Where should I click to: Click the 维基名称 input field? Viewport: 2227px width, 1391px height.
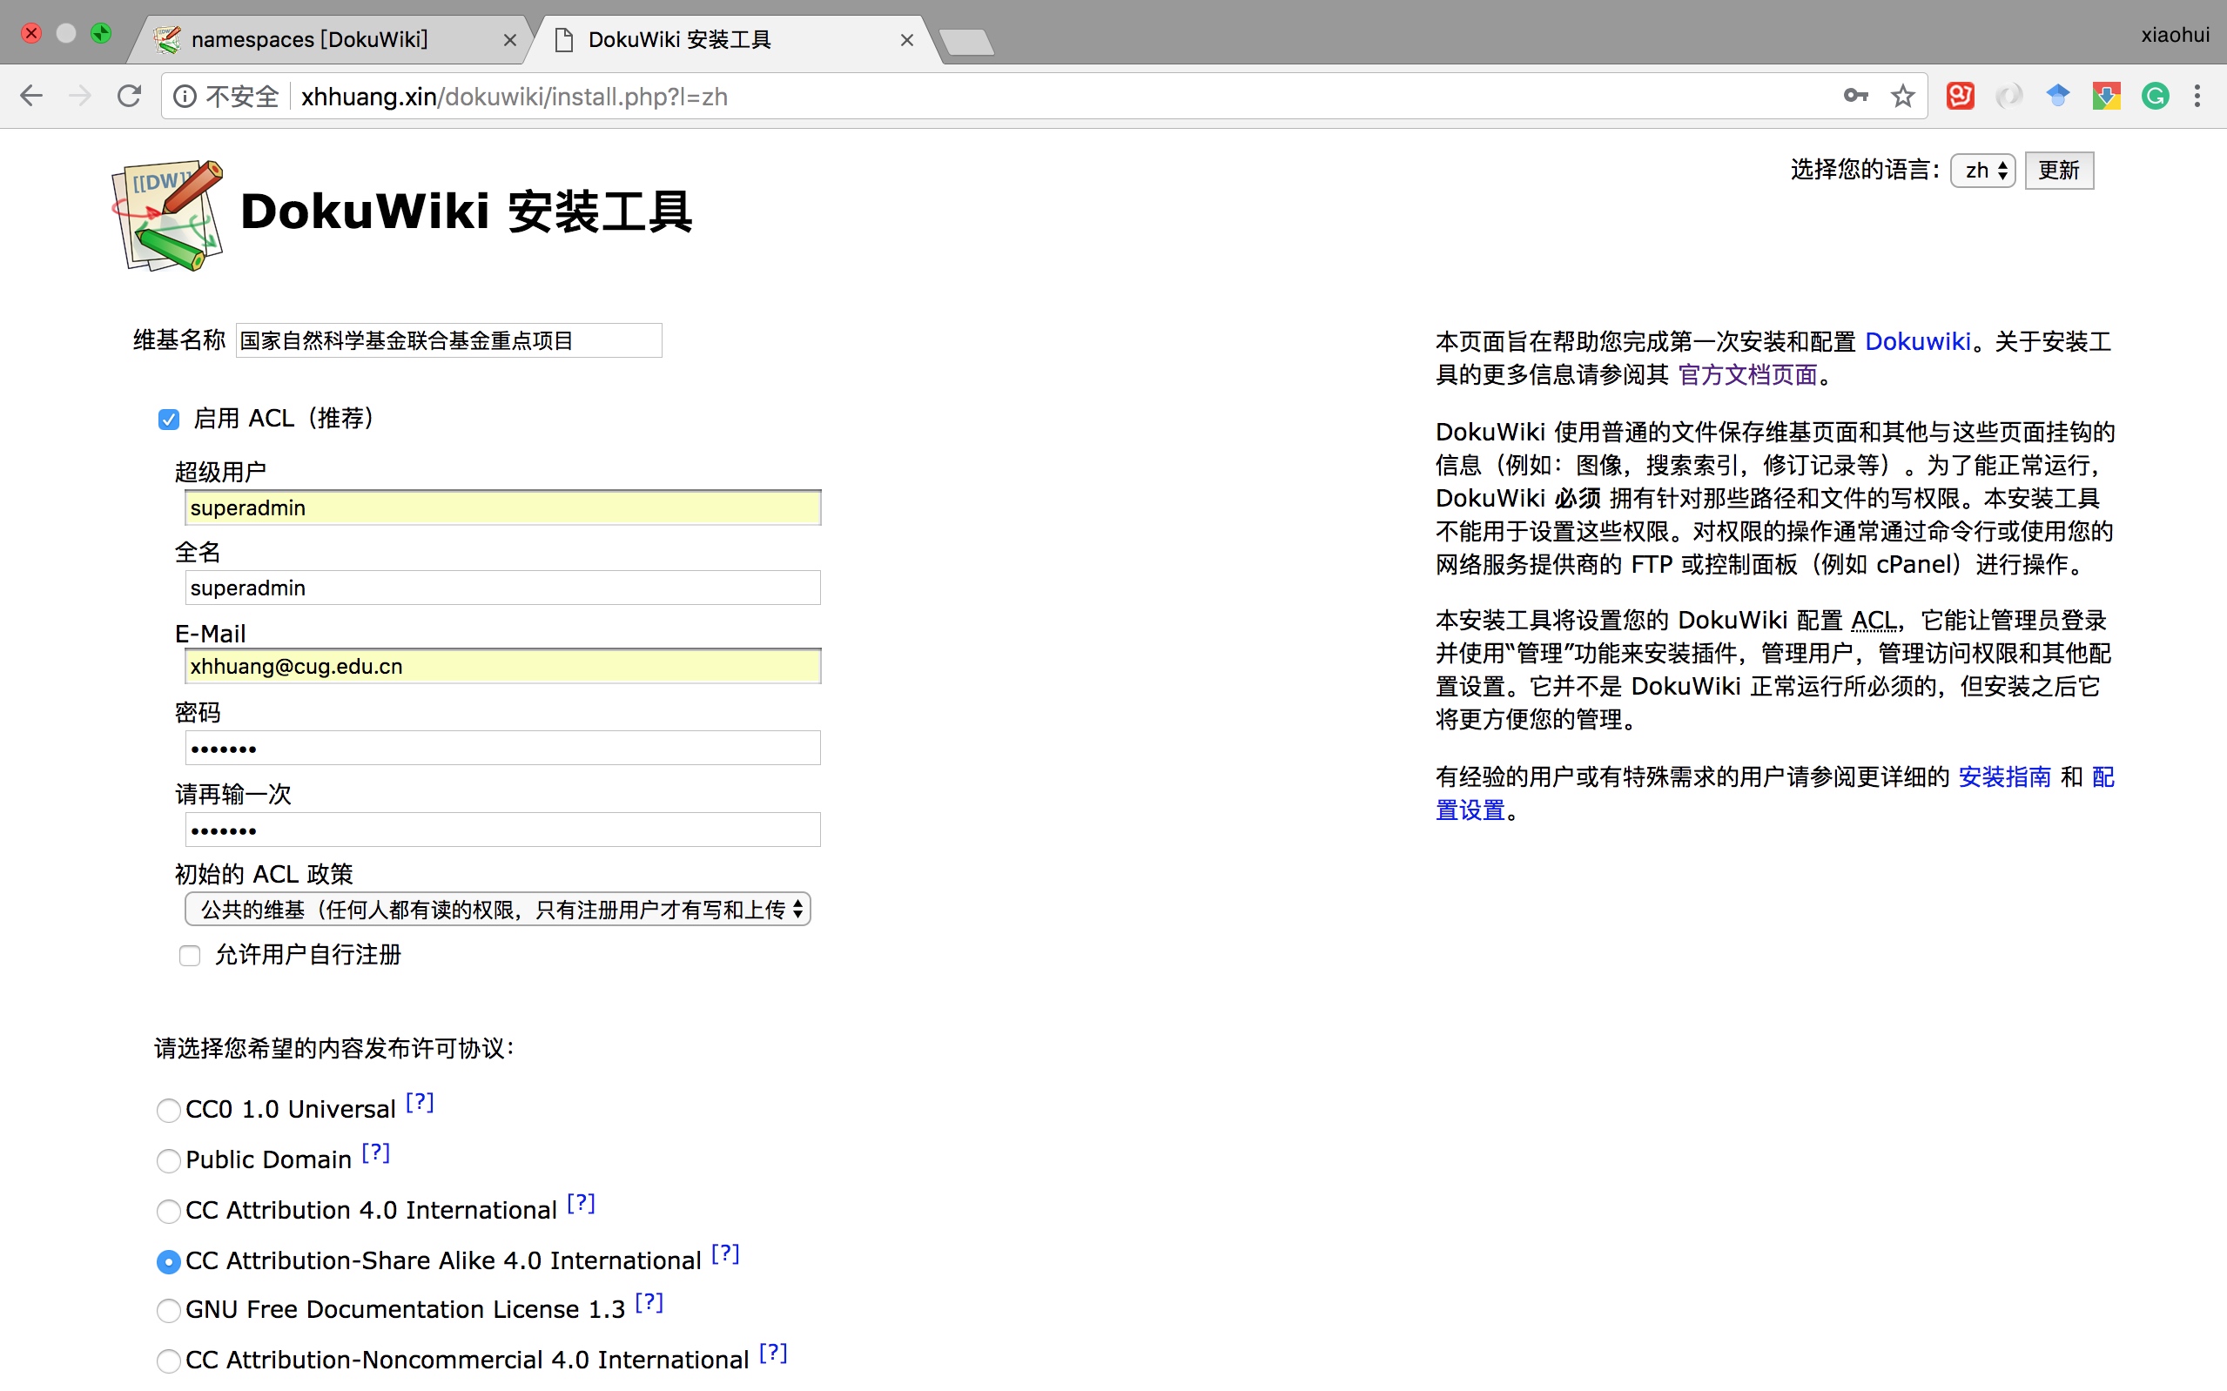click(x=448, y=340)
